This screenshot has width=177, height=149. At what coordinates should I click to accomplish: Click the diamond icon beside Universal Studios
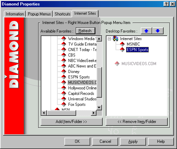coord(64,99)
